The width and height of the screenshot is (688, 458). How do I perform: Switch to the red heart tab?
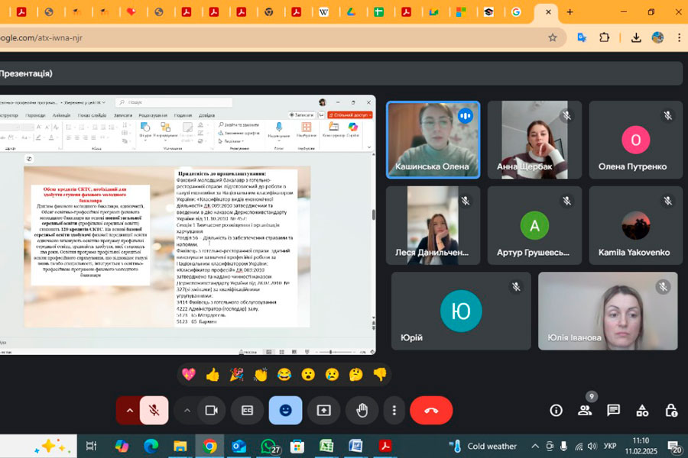(131, 12)
